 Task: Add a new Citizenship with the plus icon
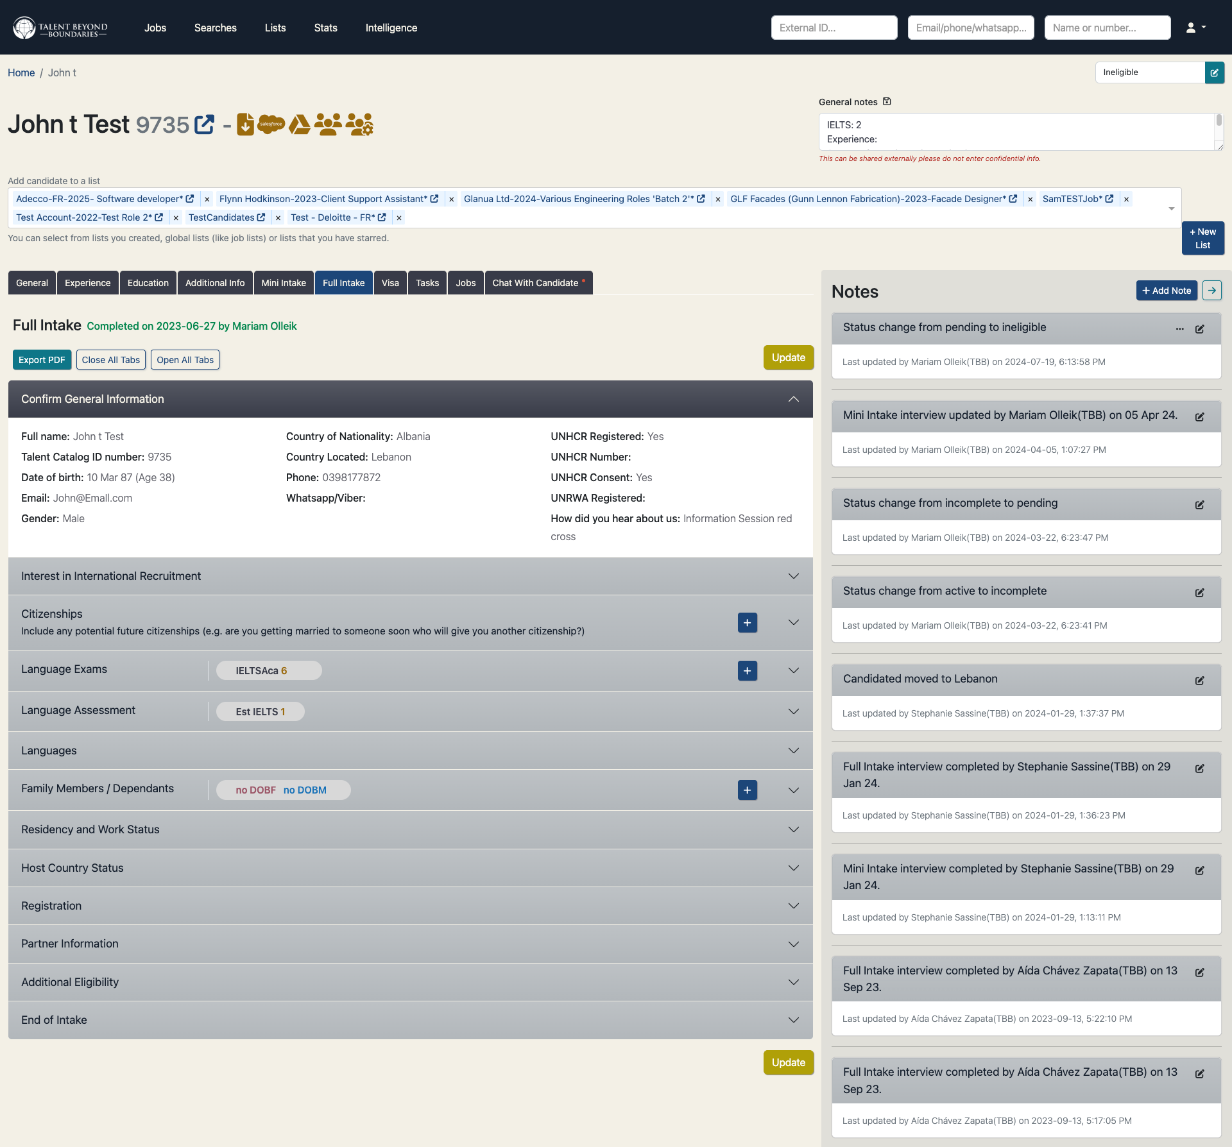(747, 622)
